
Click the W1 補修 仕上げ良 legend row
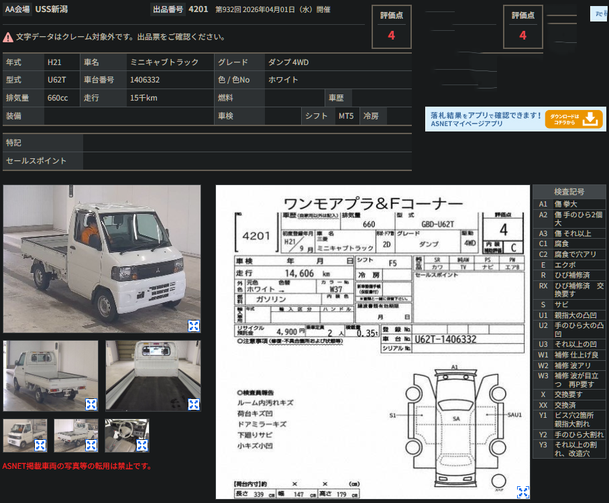(x=569, y=355)
